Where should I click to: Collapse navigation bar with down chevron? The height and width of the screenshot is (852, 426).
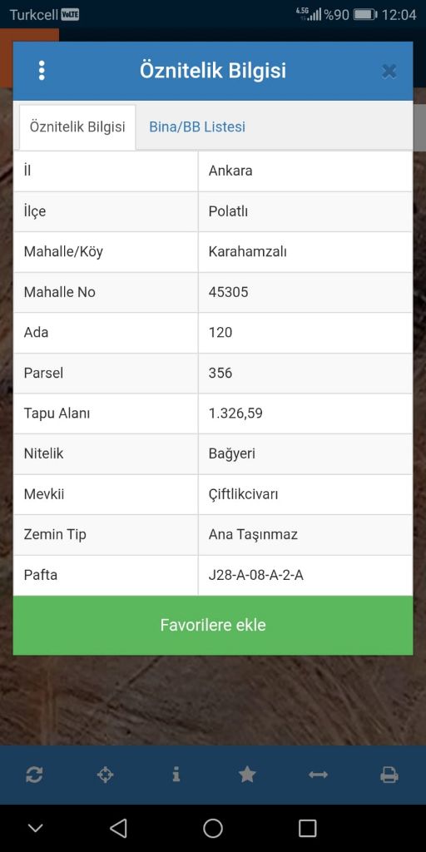coord(35,828)
